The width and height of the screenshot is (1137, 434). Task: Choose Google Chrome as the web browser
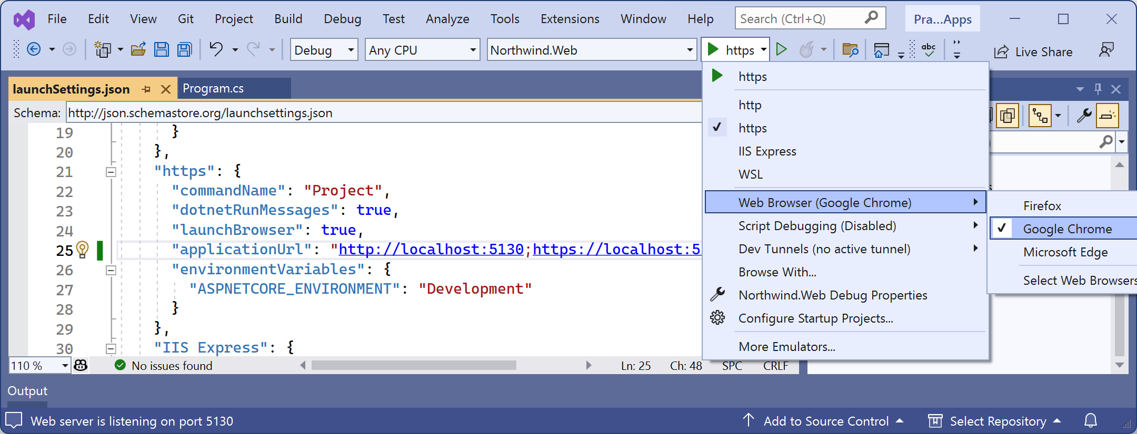click(x=1063, y=229)
